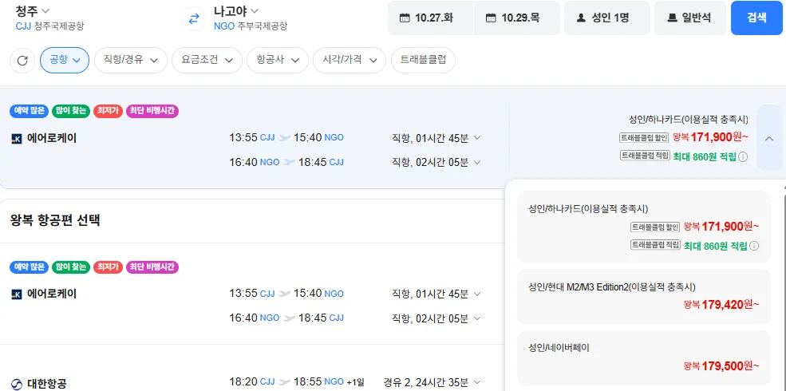Click calendar icon for 10.27 departure date

[405, 18]
